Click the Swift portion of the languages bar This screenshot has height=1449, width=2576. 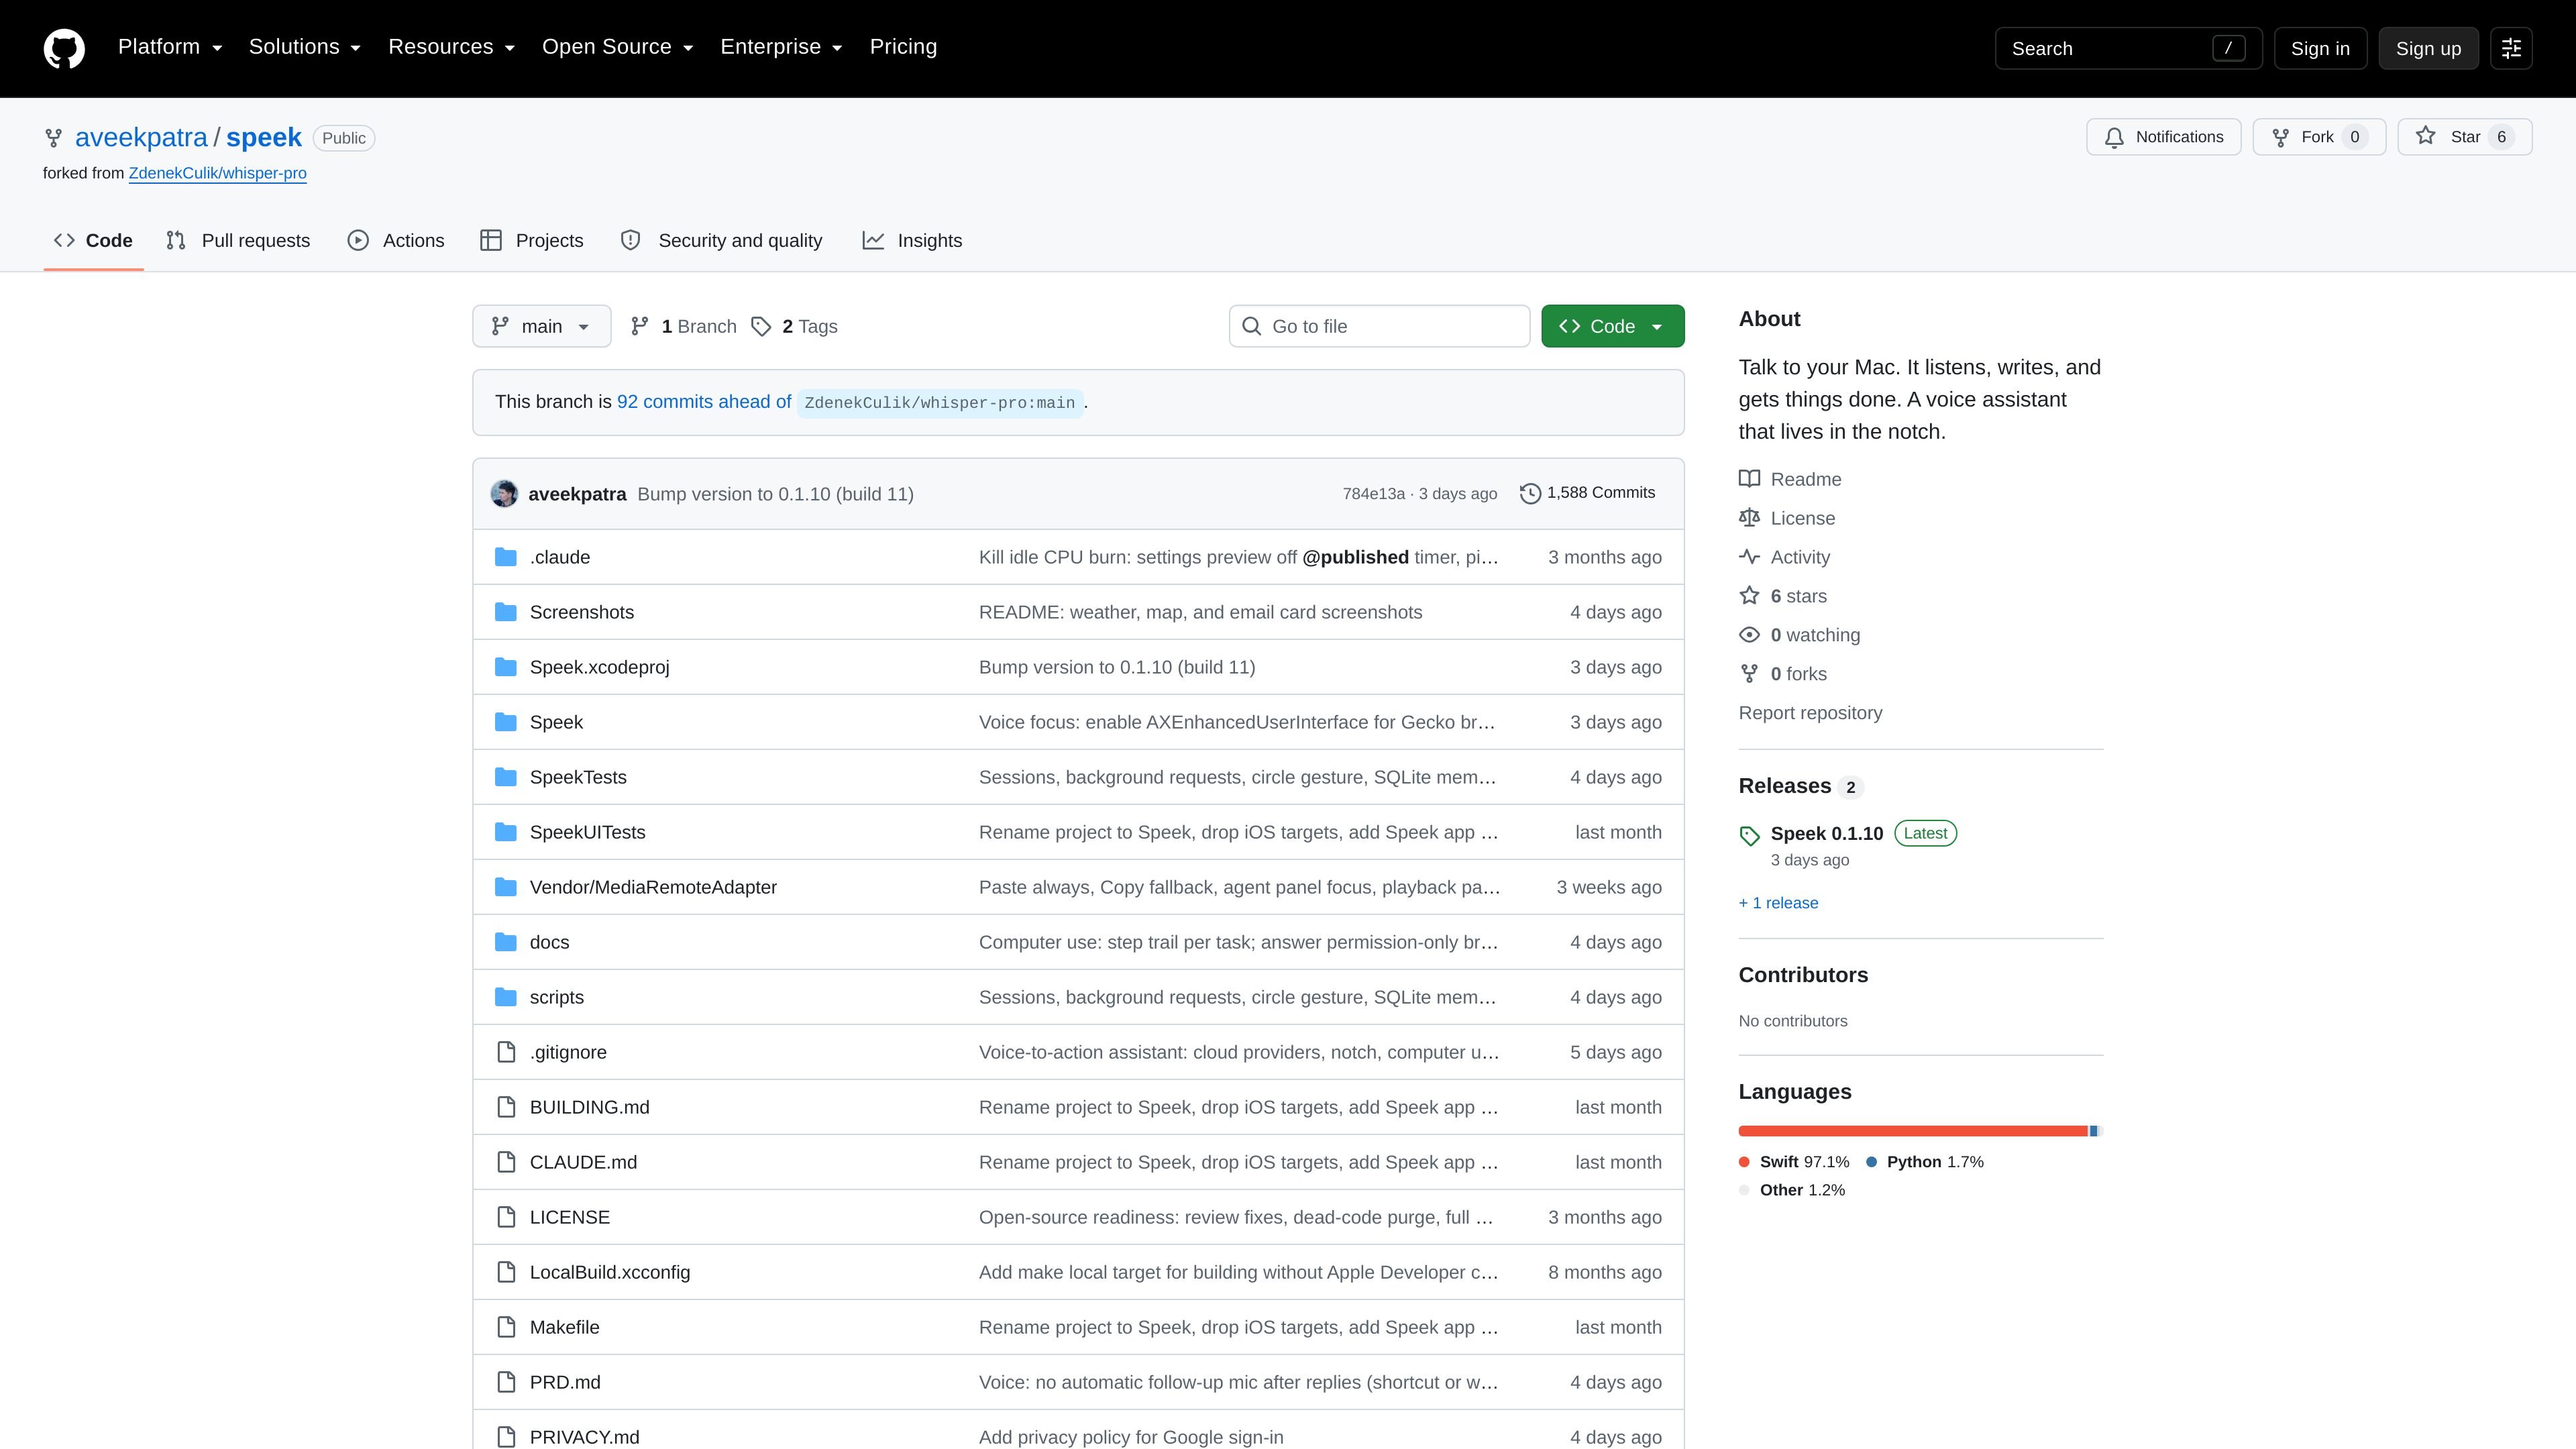click(x=1913, y=1131)
